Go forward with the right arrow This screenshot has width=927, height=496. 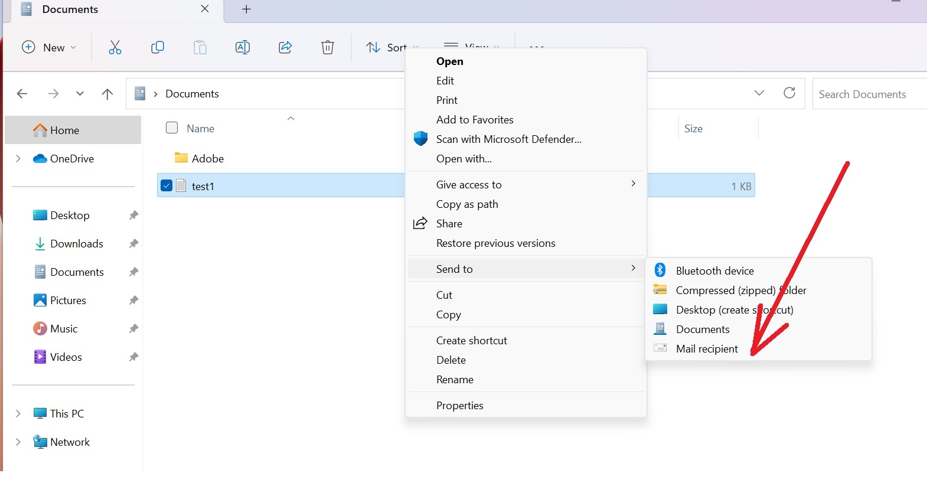(x=53, y=93)
